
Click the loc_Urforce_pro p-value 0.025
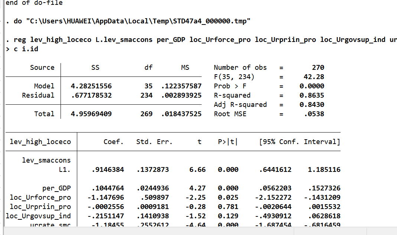228,198
